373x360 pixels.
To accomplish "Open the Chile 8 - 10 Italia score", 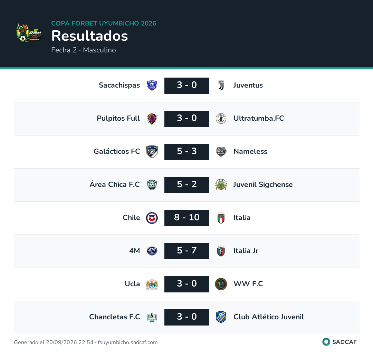I will (x=186, y=218).
